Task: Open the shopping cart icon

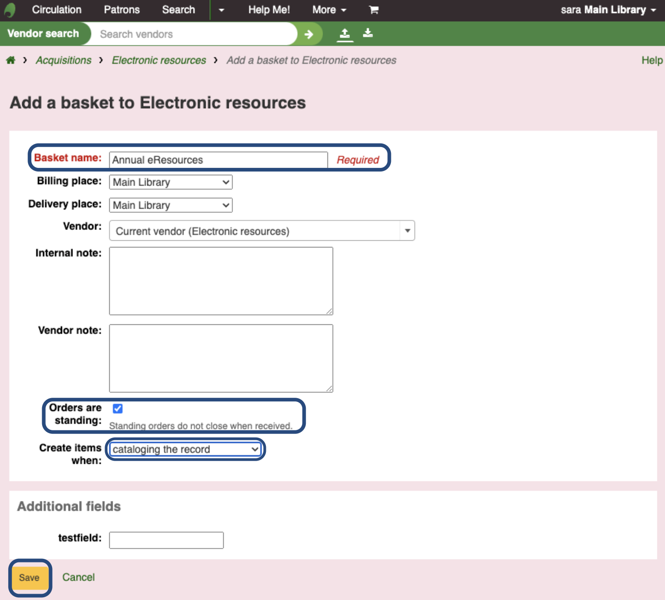Action: tap(374, 10)
